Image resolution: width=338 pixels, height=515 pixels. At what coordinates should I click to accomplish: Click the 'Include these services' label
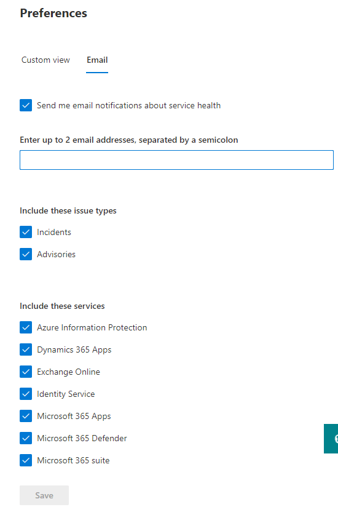(x=62, y=306)
